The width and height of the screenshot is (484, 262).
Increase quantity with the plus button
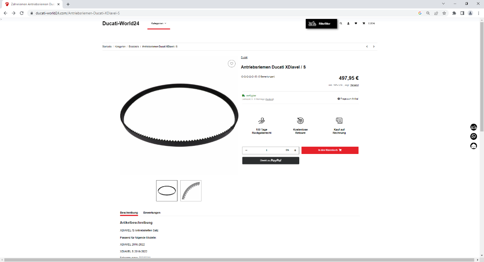coord(295,150)
